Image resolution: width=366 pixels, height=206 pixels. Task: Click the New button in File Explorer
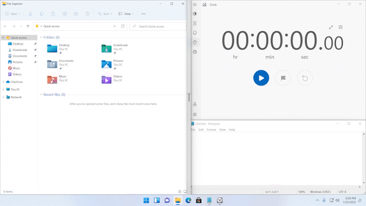click(12, 14)
